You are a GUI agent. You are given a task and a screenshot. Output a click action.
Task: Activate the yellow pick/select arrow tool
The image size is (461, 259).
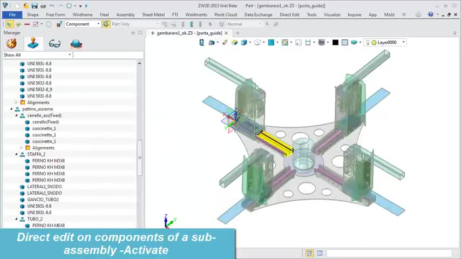9,24
